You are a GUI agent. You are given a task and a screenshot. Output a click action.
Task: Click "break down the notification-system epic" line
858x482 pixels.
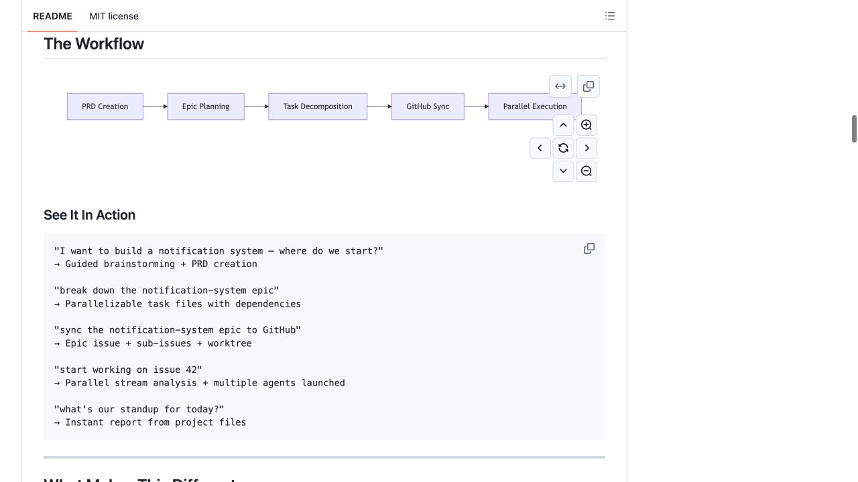[x=167, y=291]
